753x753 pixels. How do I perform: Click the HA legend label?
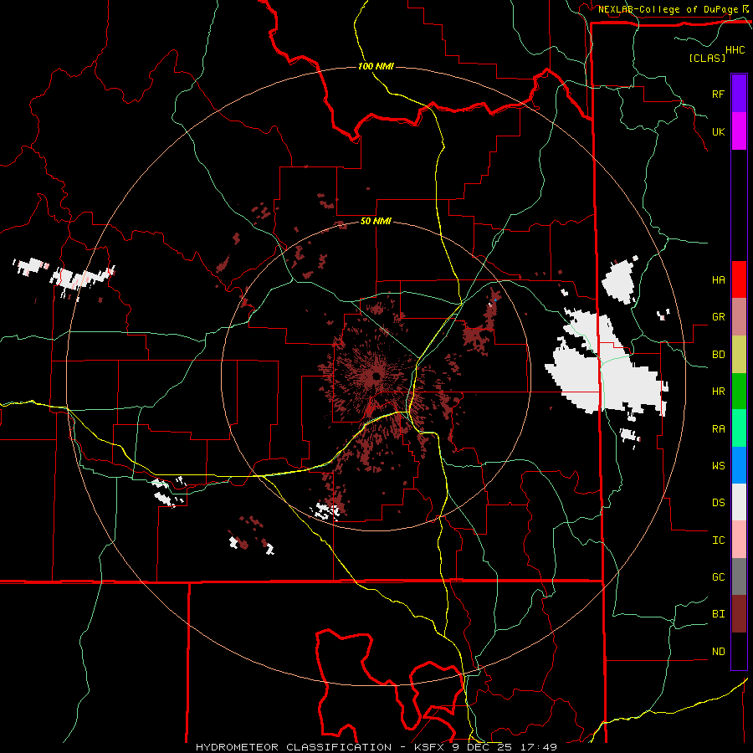(x=718, y=279)
